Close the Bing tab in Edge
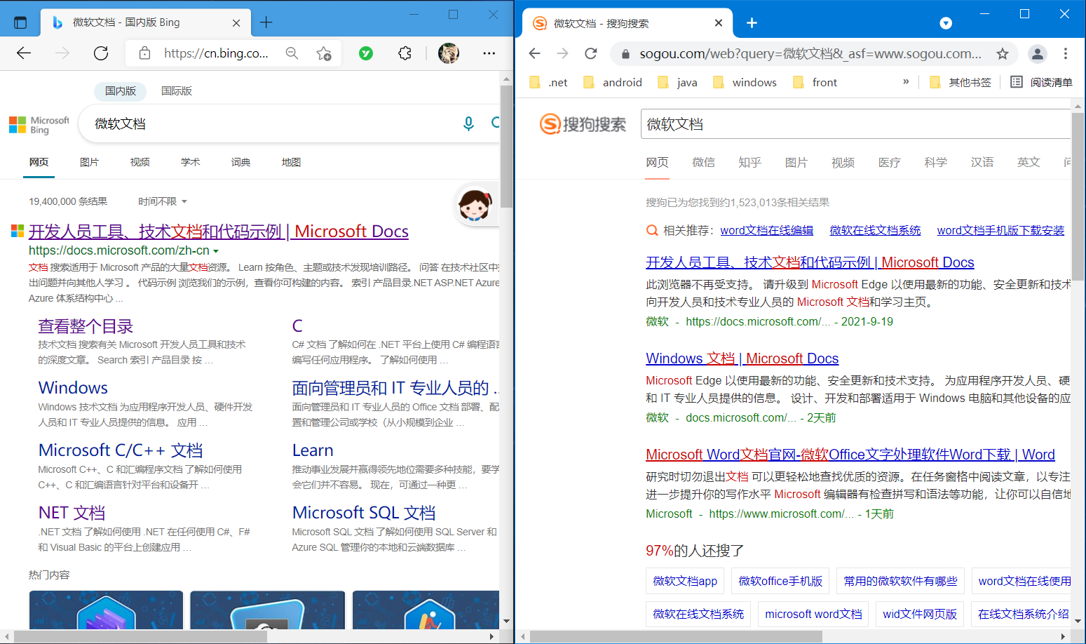Image resolution: width=1086 pixels, height=644 pixels. click(236, 22)
